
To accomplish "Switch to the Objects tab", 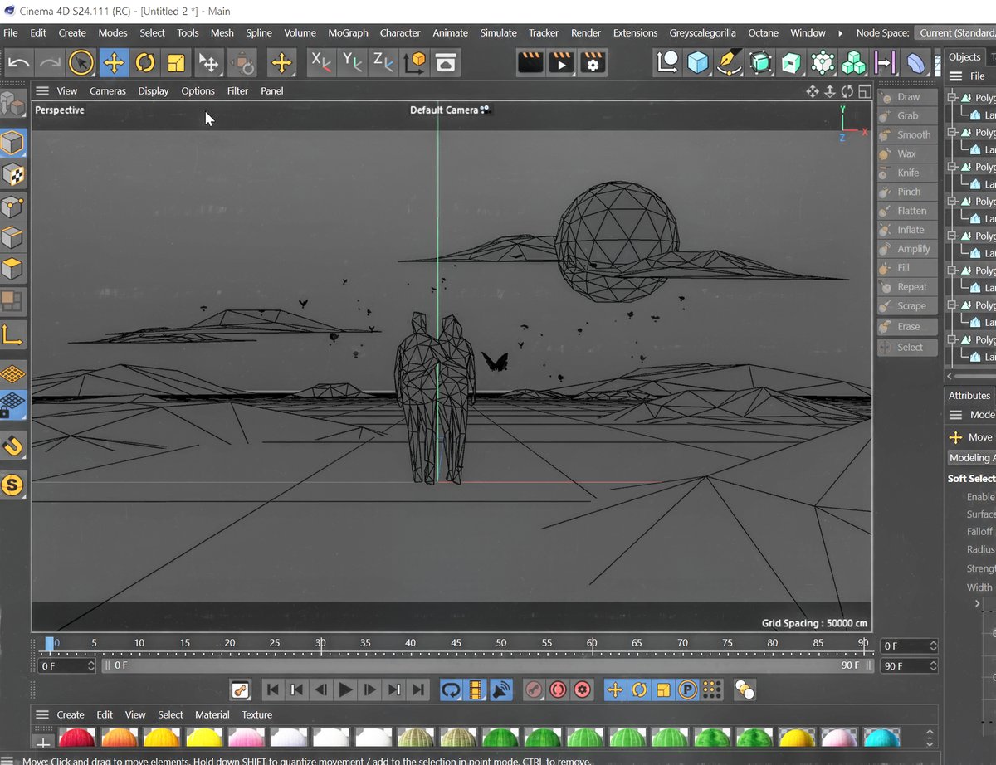I will tap(964, 56).
